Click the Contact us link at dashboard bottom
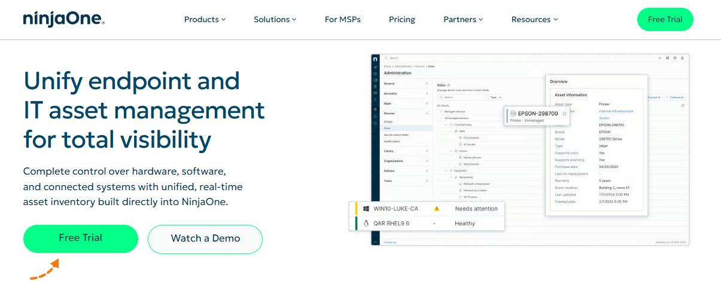This screenshot has height=281, width=721. [x=390, y=242]
